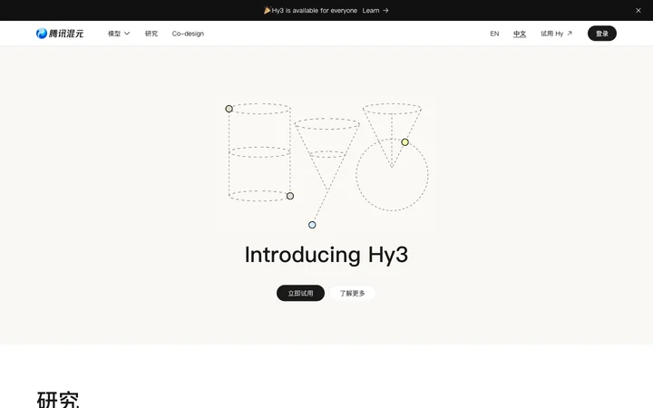
Task: Open the Learn link in banner
Action: coord(375,10)
